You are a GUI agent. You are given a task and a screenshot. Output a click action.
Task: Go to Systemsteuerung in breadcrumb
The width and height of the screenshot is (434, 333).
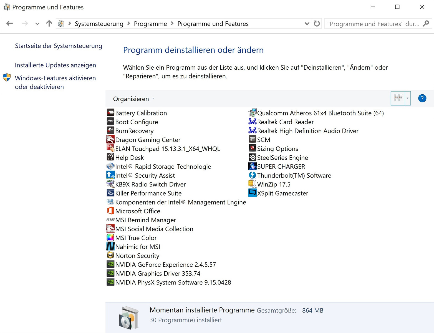pos(99,24)
